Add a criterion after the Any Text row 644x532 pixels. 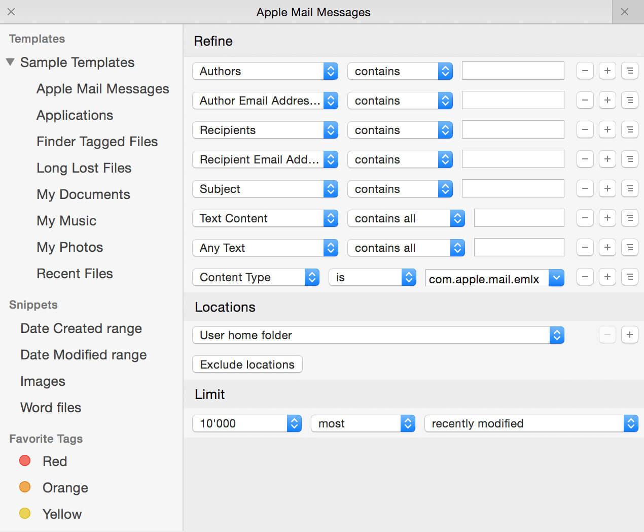607,247
